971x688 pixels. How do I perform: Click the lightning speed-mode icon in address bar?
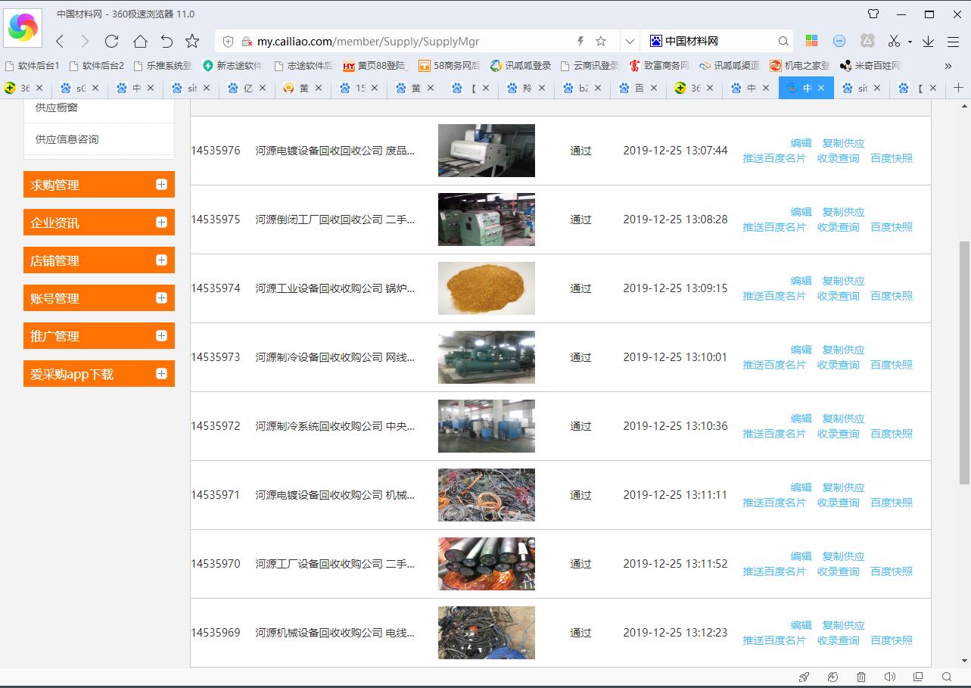[x=580, y=41]
